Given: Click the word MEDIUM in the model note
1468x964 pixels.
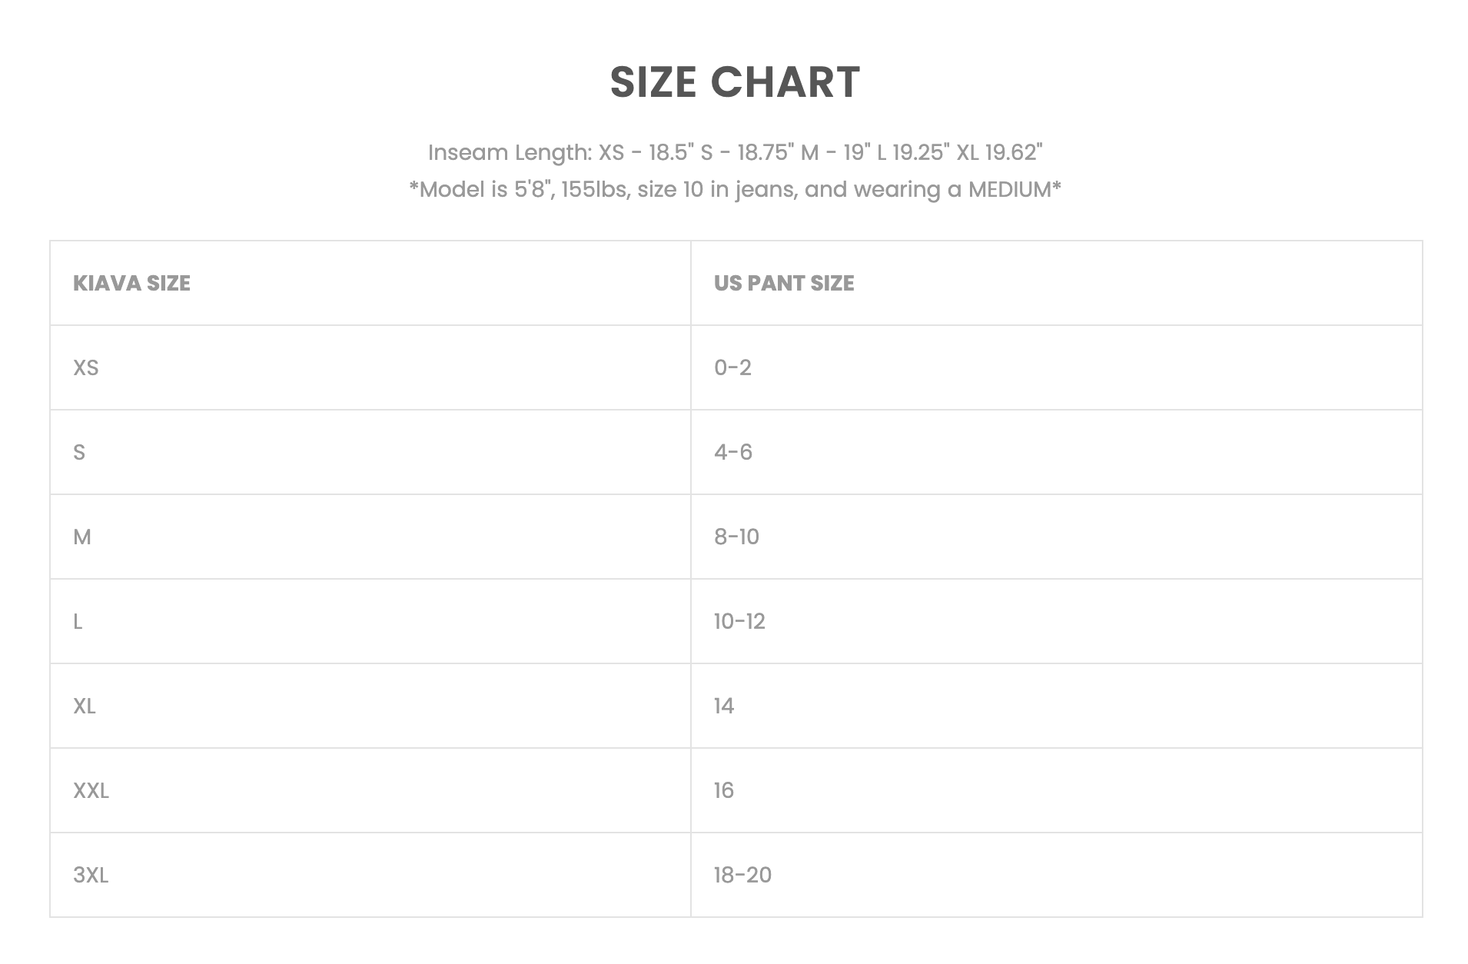Looking at the screenshot, I should point(1009,189).
